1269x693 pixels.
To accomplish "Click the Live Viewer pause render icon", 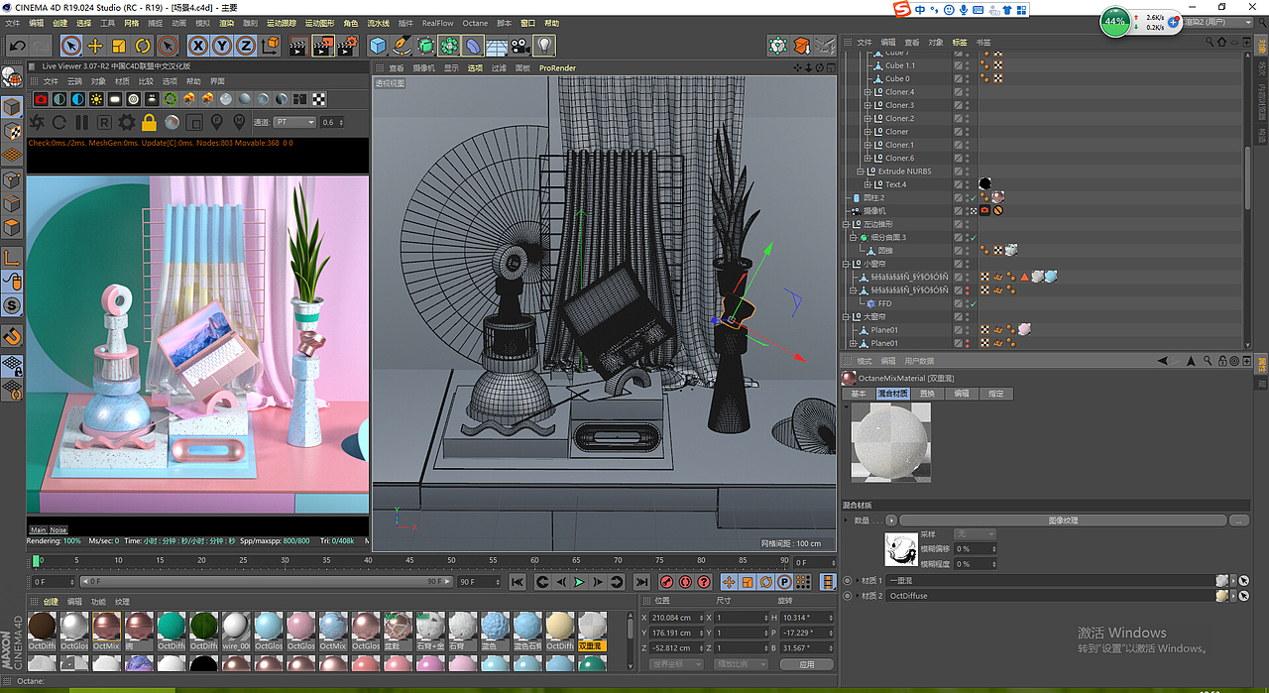I will pos(81,123).
